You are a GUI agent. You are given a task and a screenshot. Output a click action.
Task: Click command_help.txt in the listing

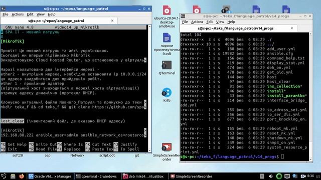pos(285,58)
